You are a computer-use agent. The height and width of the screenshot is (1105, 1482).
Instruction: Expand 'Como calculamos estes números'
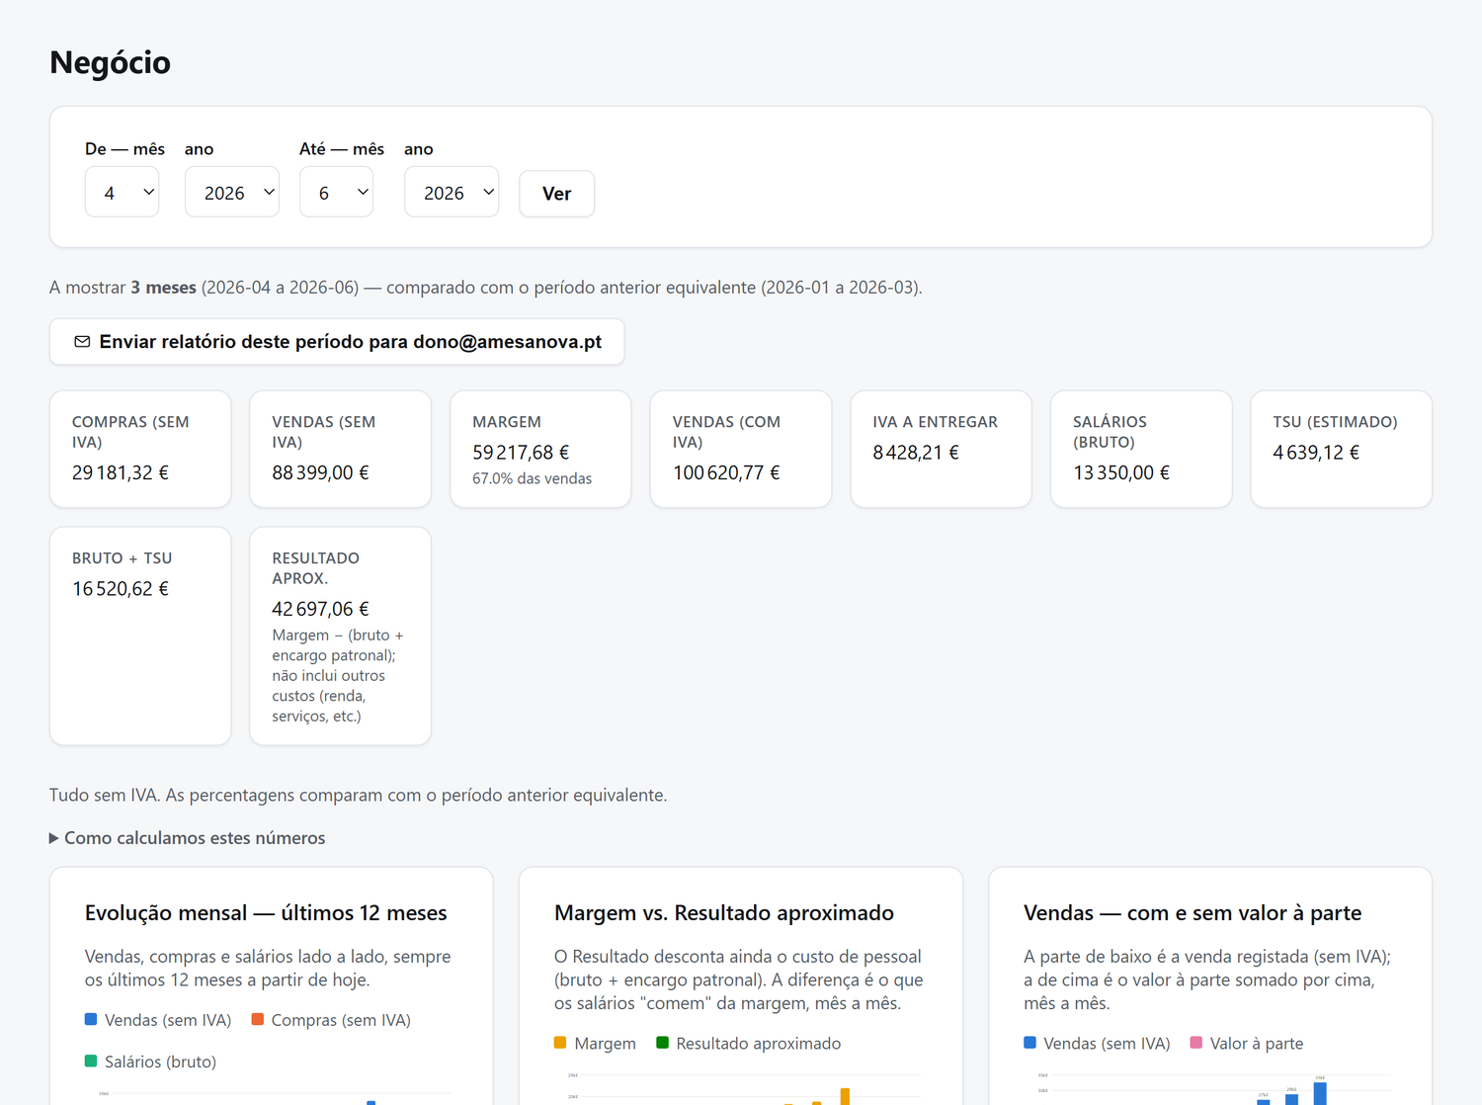(x=188, y=838)
